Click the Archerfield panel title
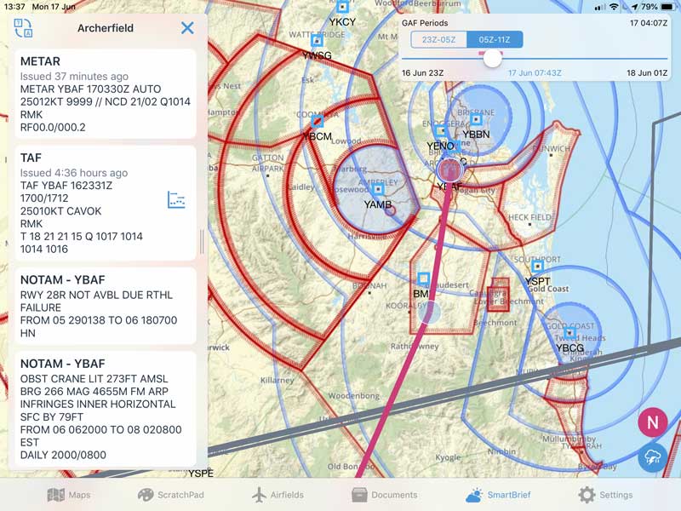681x511 pixels. 106,28
